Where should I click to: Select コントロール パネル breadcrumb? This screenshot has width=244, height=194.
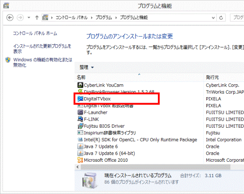(x=72, y=17)
